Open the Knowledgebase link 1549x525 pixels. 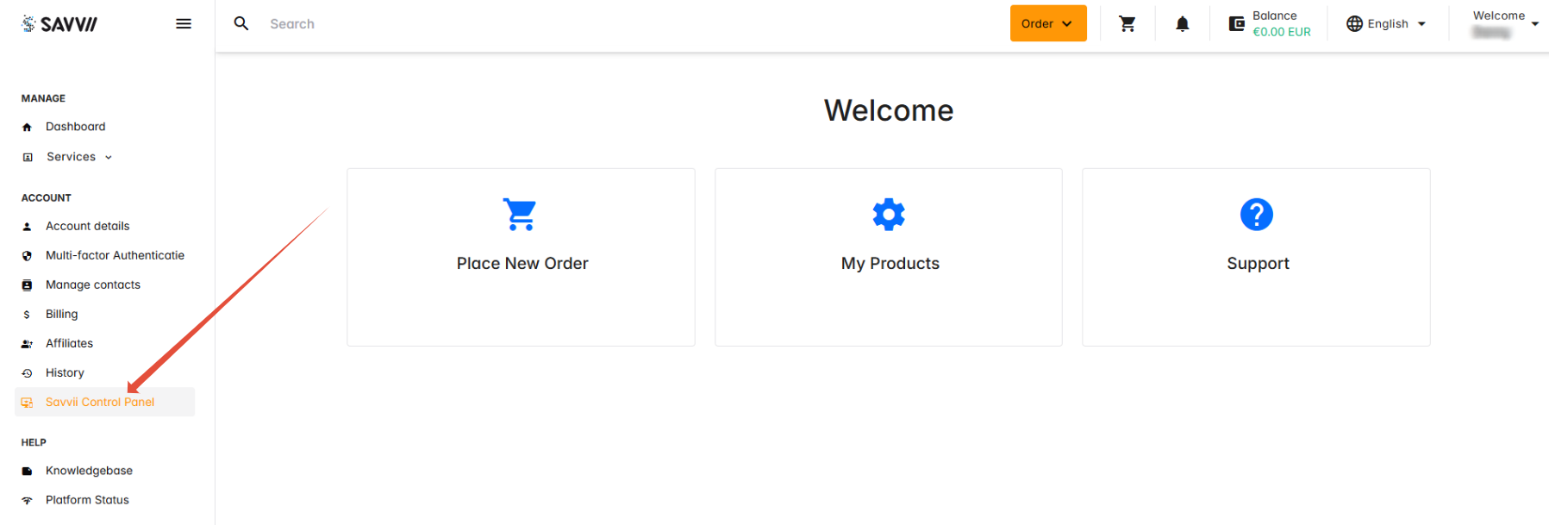(89, 471)
